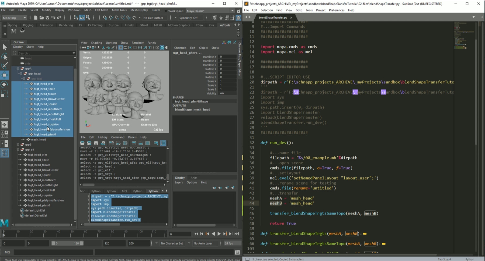Viewport: 485px width, 261px height.
Task: Switch to the nsTools shelf tab
Action: tap(225, 25)
